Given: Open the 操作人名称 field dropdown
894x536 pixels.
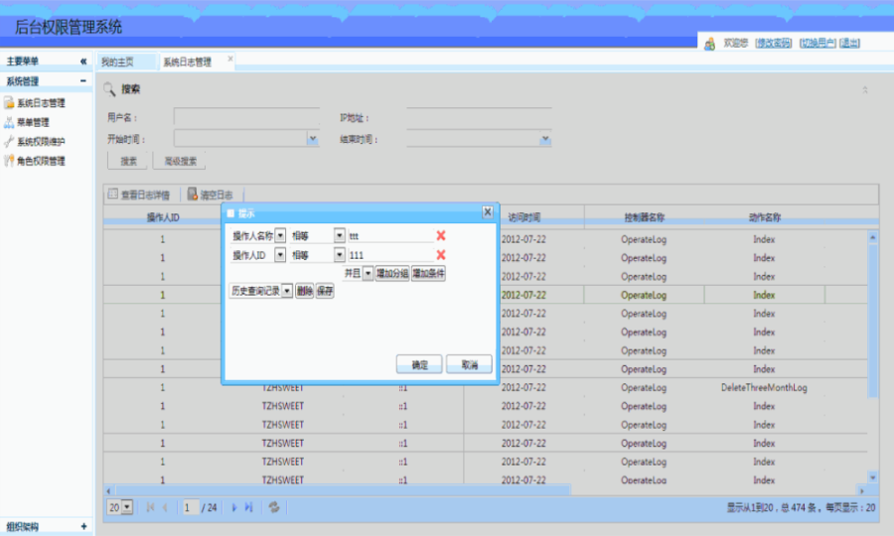Looking at the screenshot, I should point(280,236).
